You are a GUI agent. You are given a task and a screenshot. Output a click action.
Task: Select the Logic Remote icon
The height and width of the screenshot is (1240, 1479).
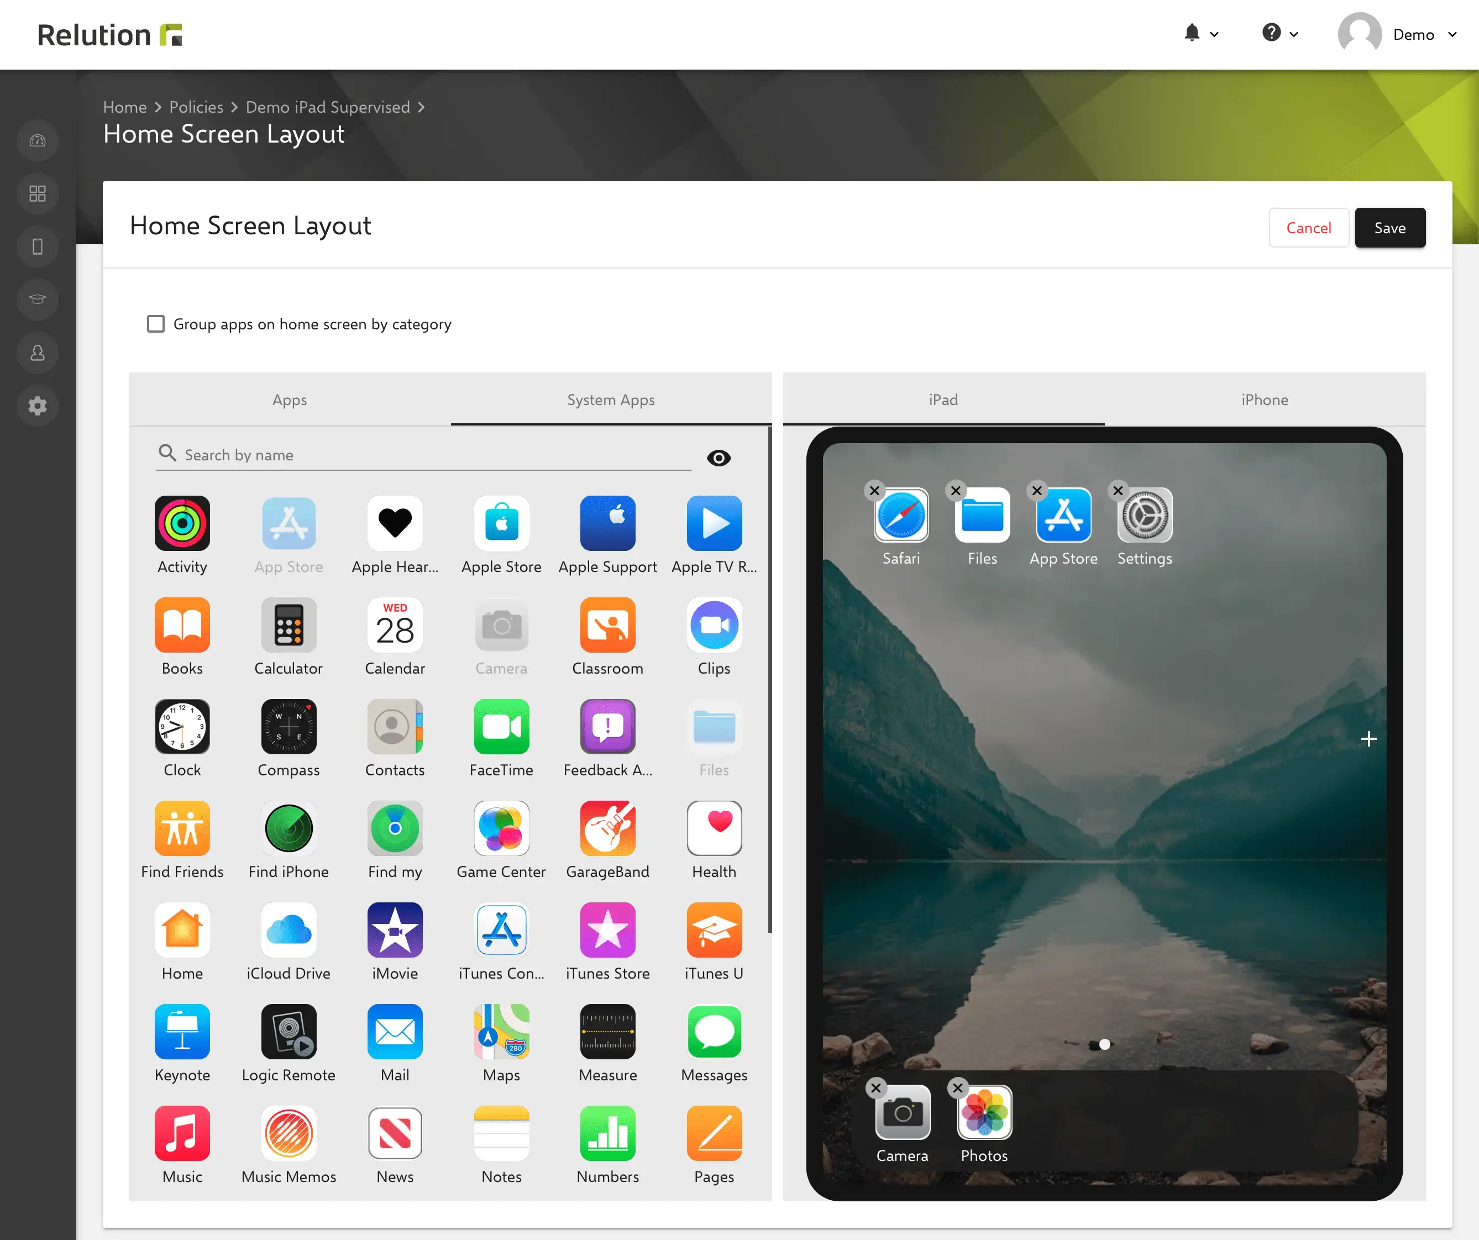coord(288,1032)
